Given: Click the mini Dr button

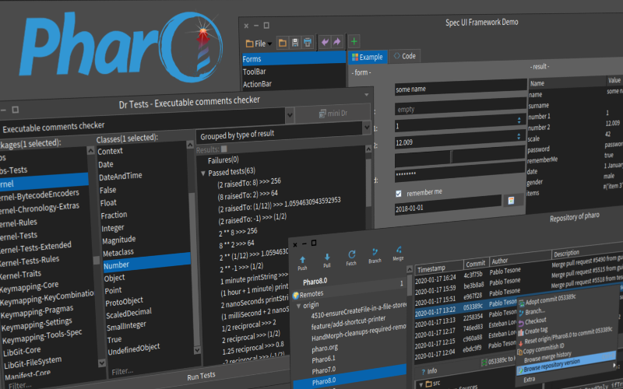Looking at the screenshot, I should click(x=333, y=114).
